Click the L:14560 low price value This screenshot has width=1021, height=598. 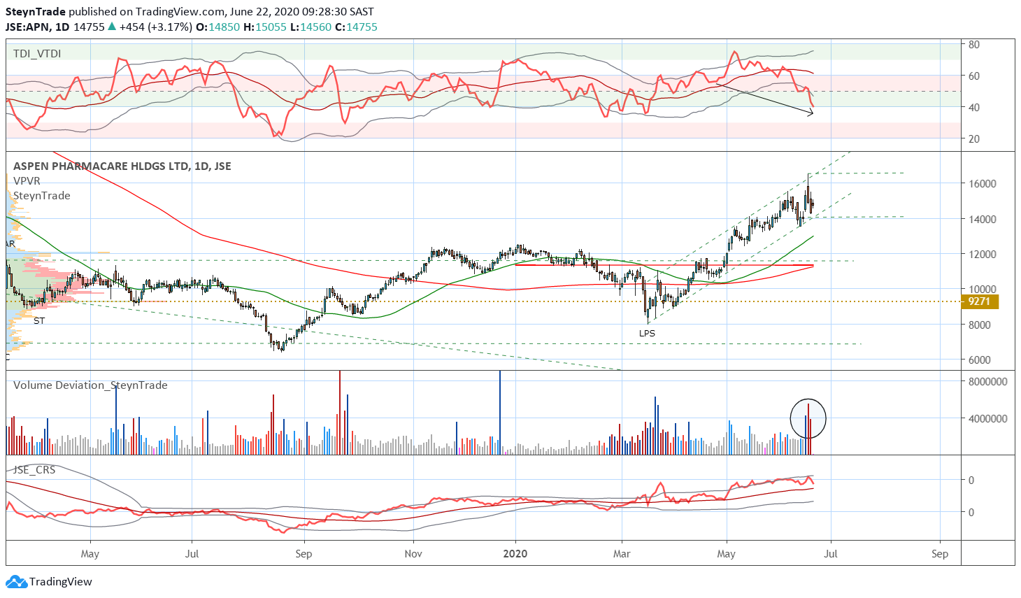point(311,27)
